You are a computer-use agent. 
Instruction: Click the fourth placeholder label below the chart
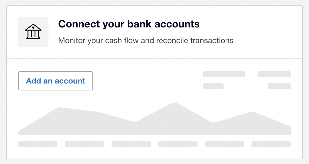[178, 144]
